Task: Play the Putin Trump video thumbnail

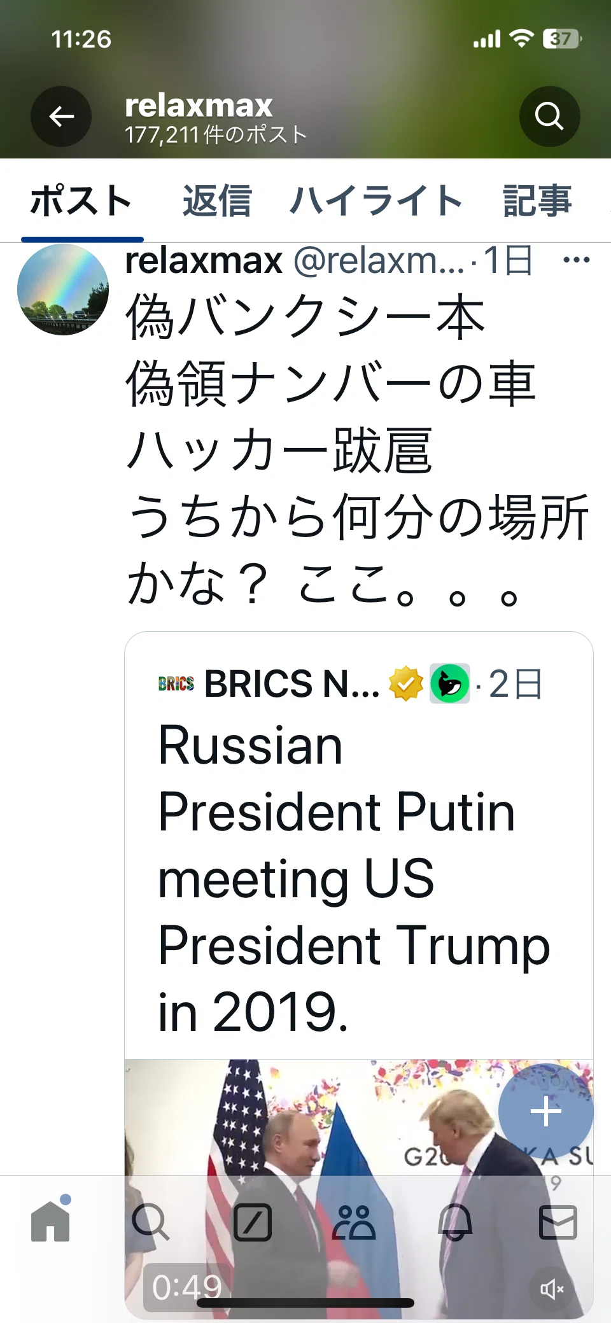Action: tap(359, 1189)
